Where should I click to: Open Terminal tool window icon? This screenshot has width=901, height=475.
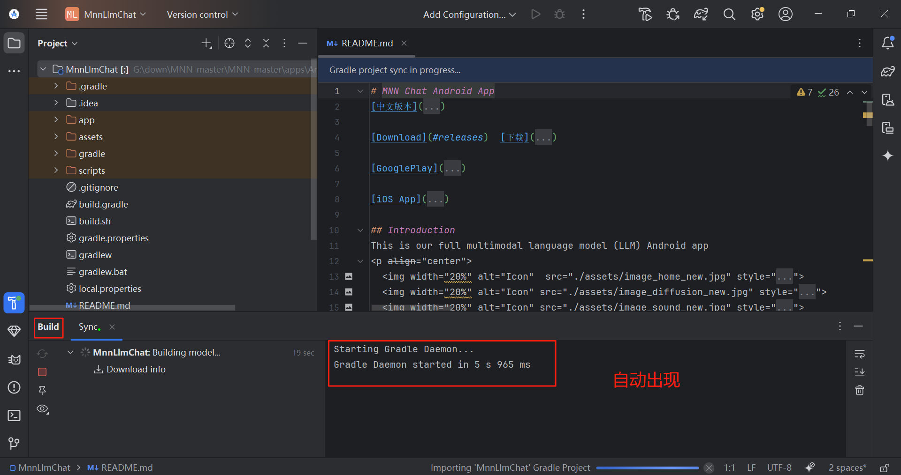[14, 416]
